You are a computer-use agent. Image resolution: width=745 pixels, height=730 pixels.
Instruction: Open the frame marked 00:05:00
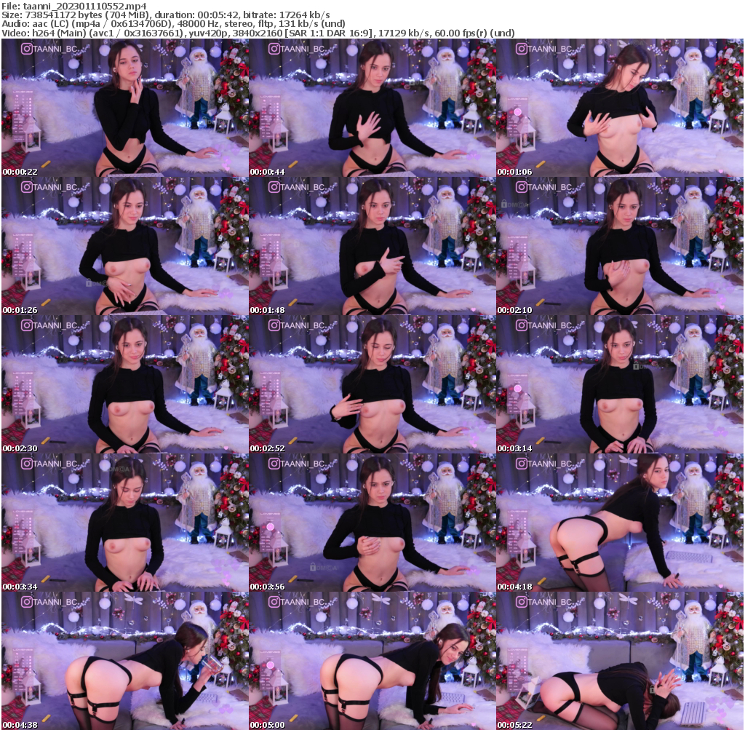tap(372, 661)
